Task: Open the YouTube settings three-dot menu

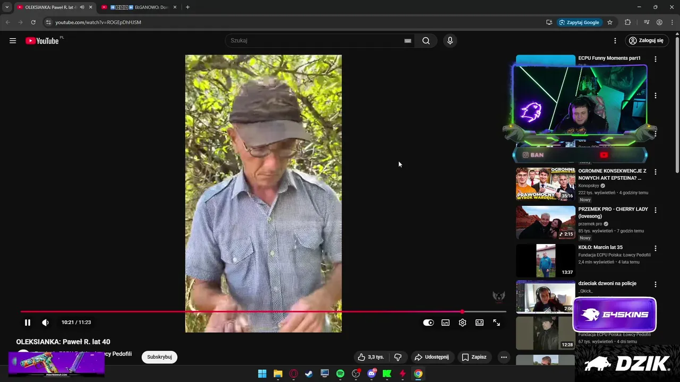Action: (615, 40)
